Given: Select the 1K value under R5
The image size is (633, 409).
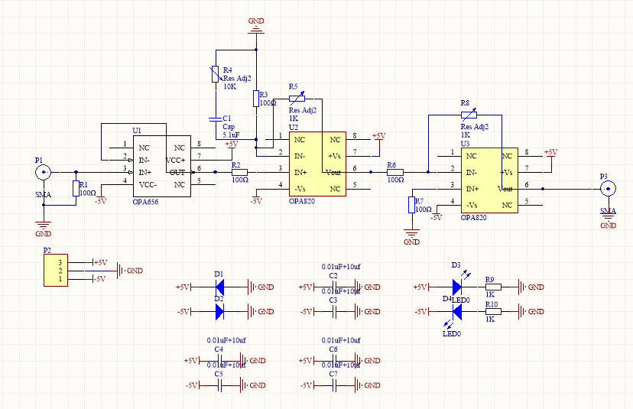Looking at the screenshot, I should coord(294,118).
